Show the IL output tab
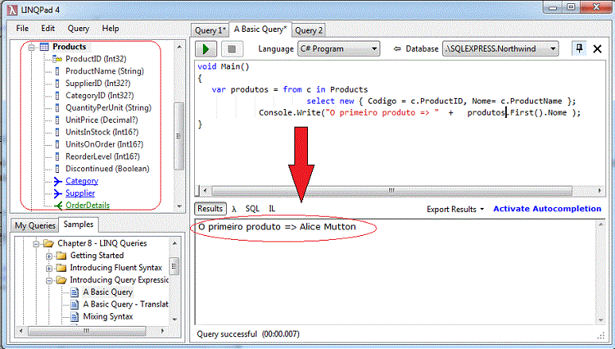The height and width of the screenshot is (349, 615). click(x=272, y=209)
